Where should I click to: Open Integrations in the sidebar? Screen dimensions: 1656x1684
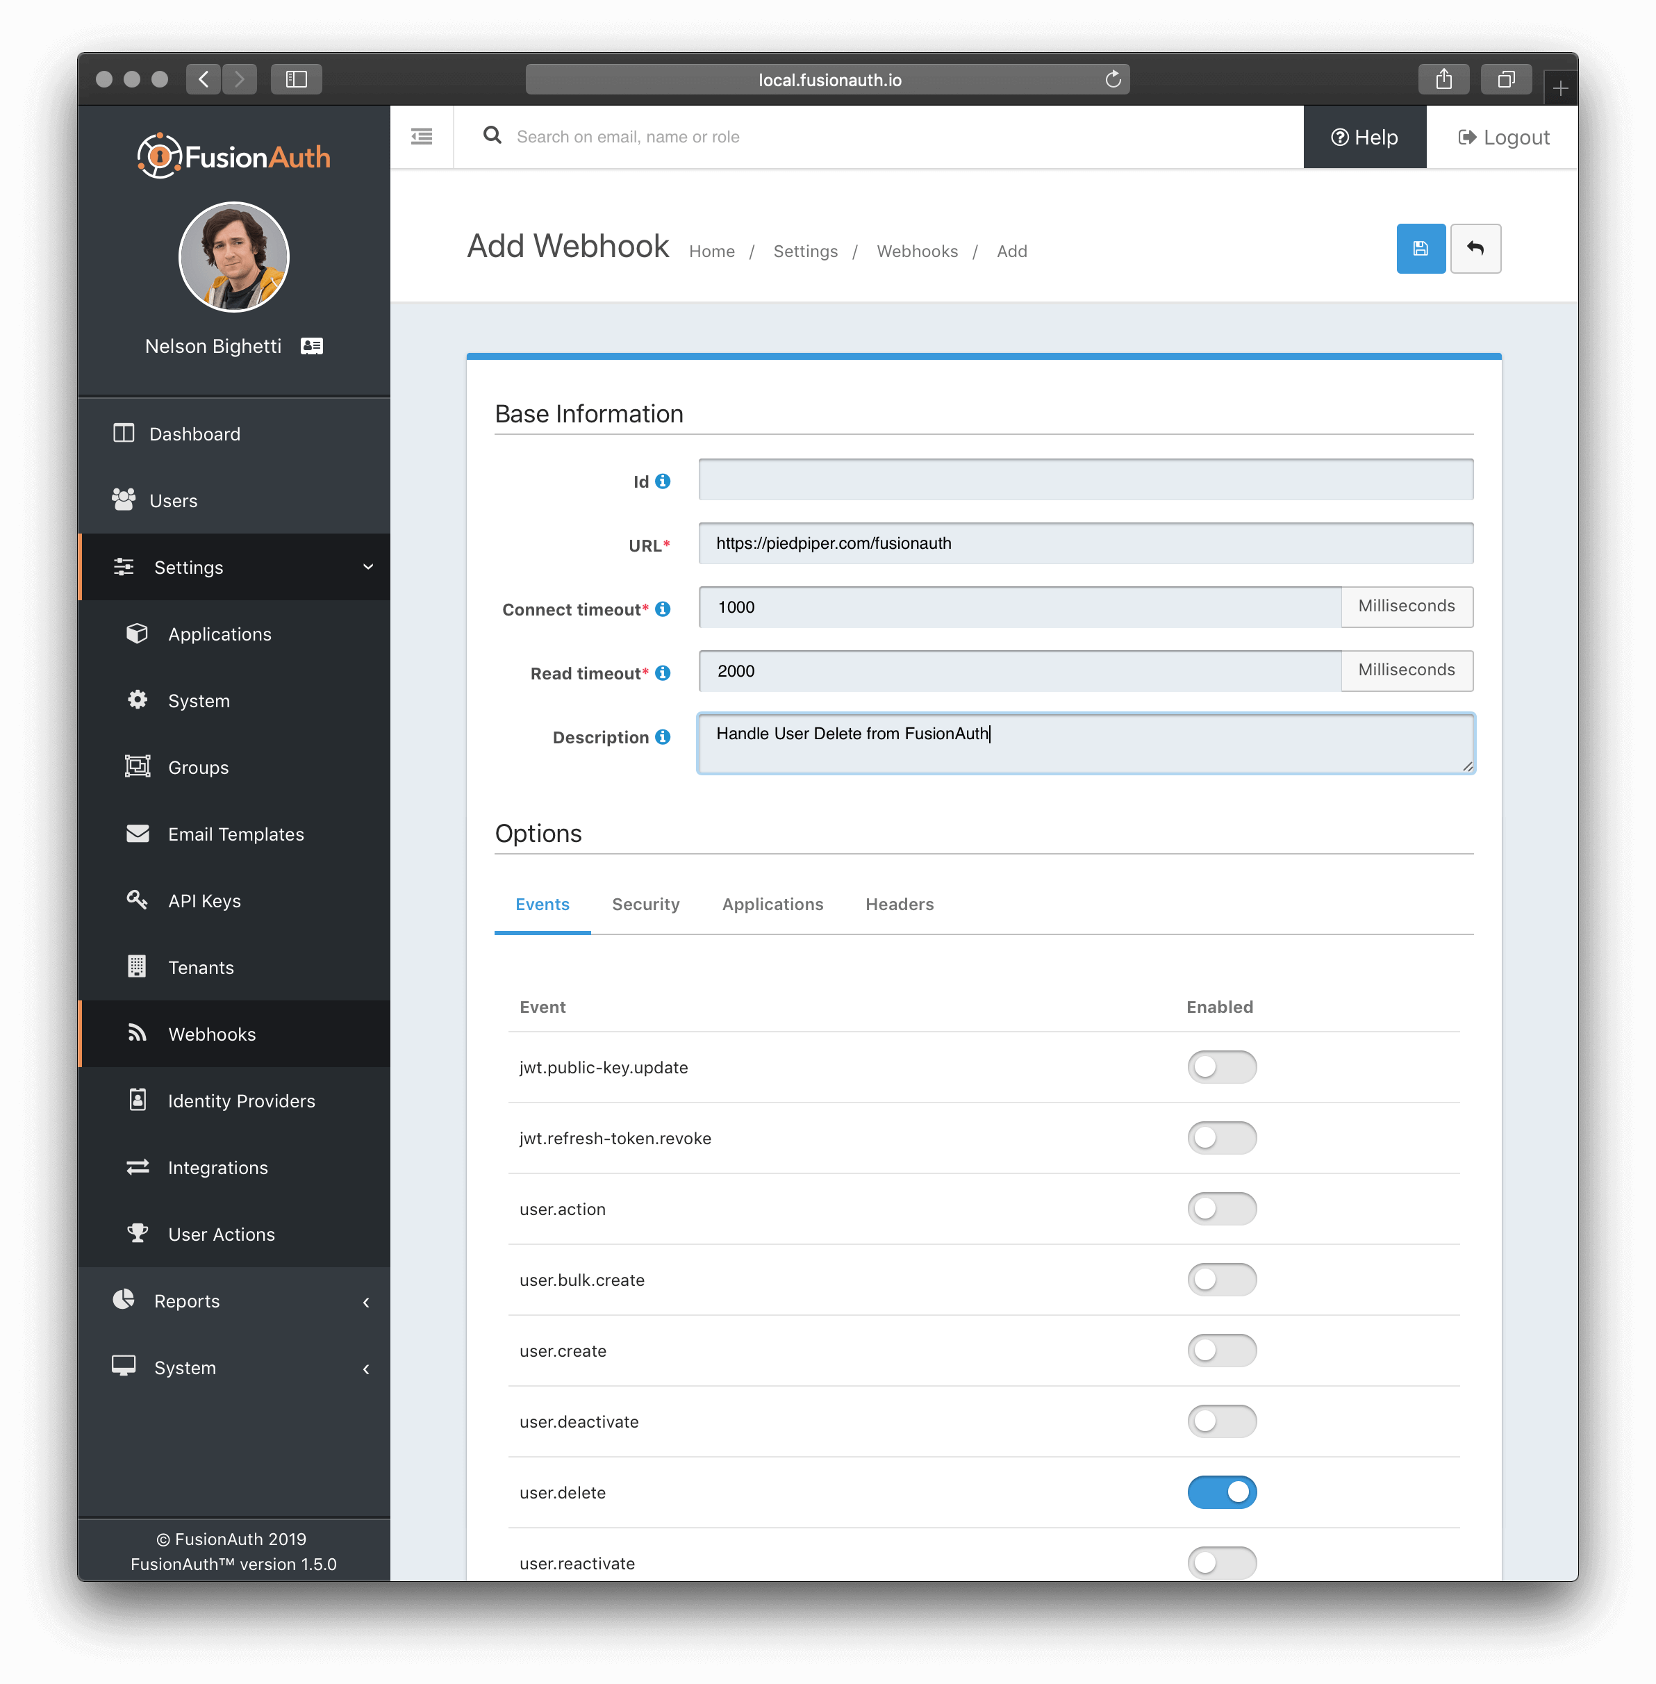(x=234, y=1167)
